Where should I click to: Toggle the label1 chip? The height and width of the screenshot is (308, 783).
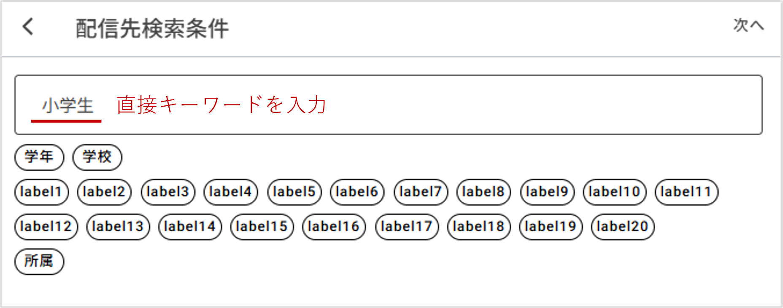[x=41, y=192]
